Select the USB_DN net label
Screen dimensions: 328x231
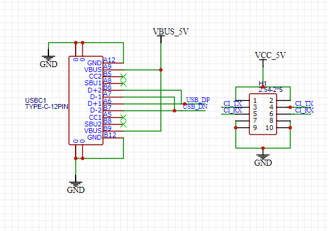click(195, 106)
